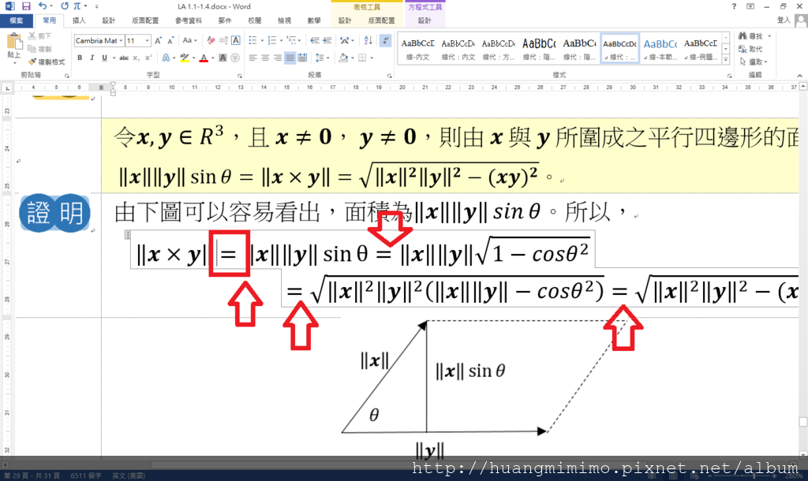Click the 證明 badge shape
This screenshot has height=481, width=808.
point(54,213)
